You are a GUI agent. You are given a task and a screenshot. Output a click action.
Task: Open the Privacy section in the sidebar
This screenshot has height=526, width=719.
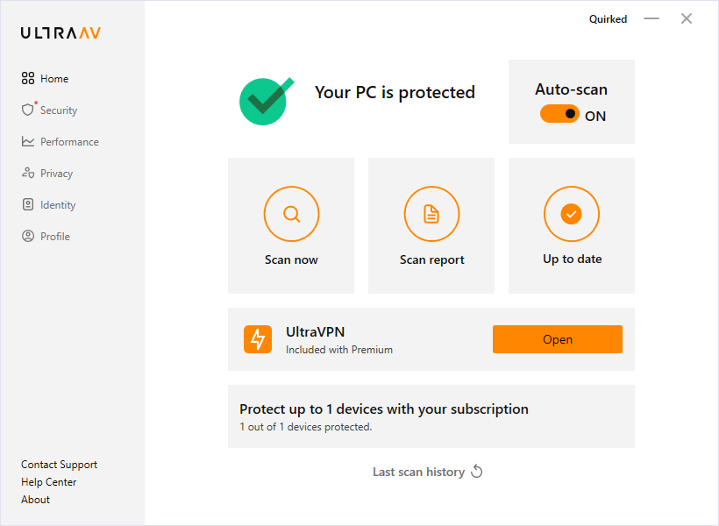(x=56, y=174)
